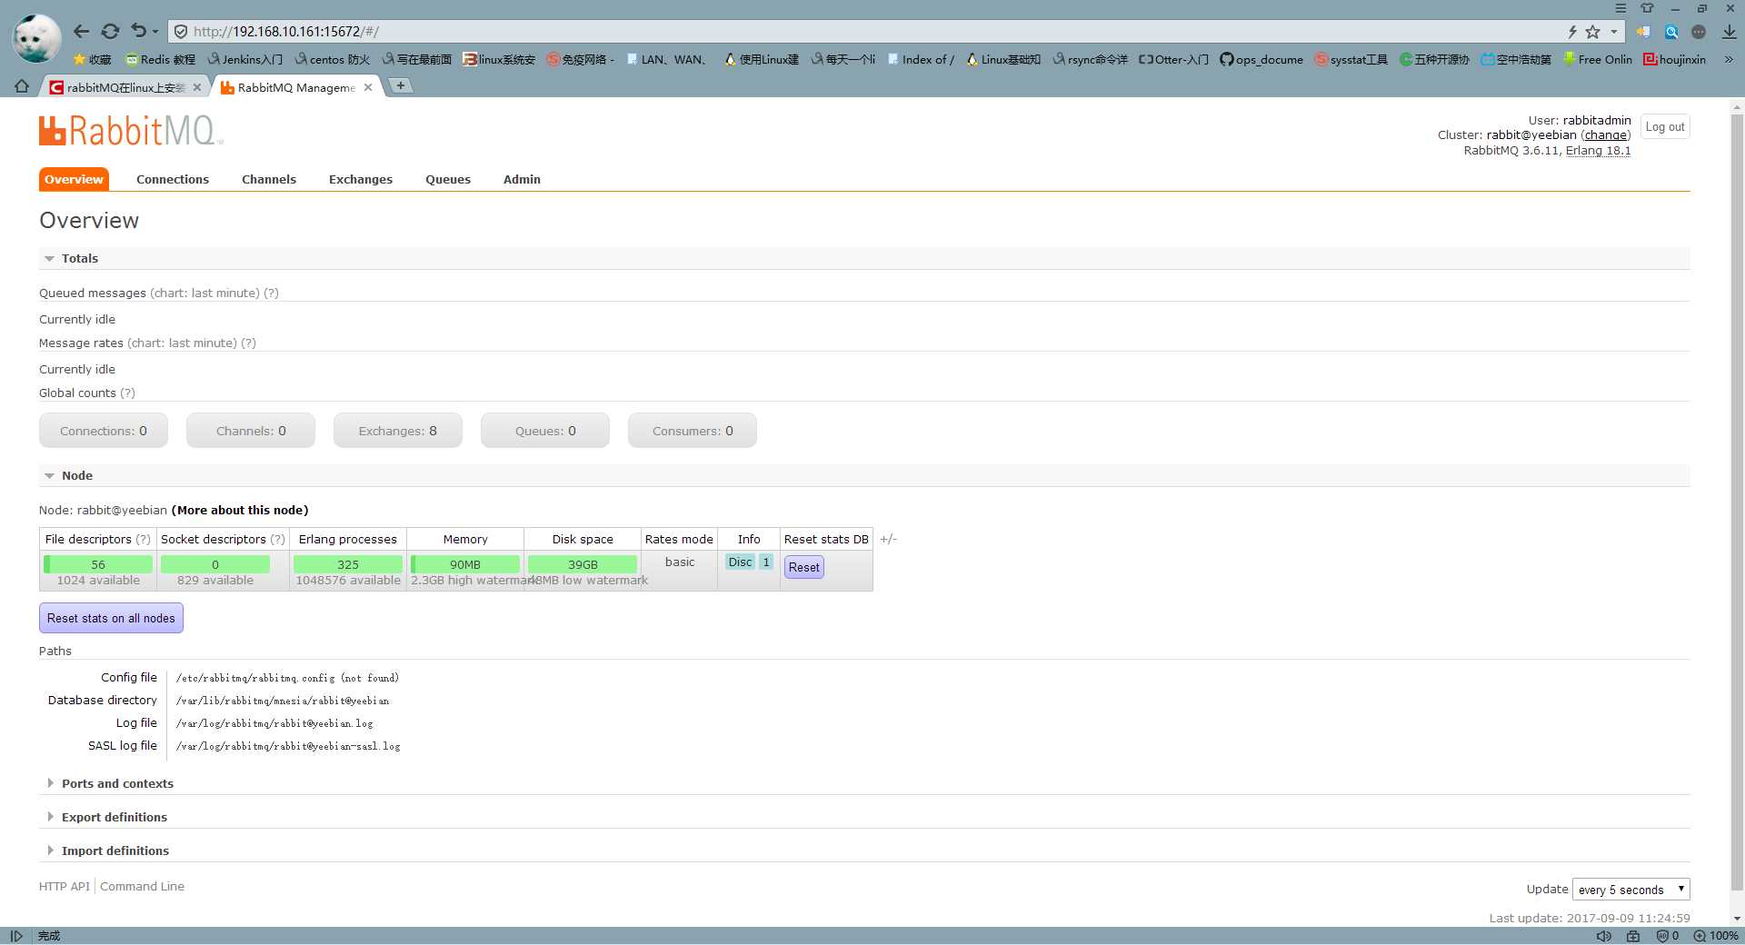1745x945 pixels.
Task: Click the Log out button
Action: pyautogui.click(x=1665, y=127)
